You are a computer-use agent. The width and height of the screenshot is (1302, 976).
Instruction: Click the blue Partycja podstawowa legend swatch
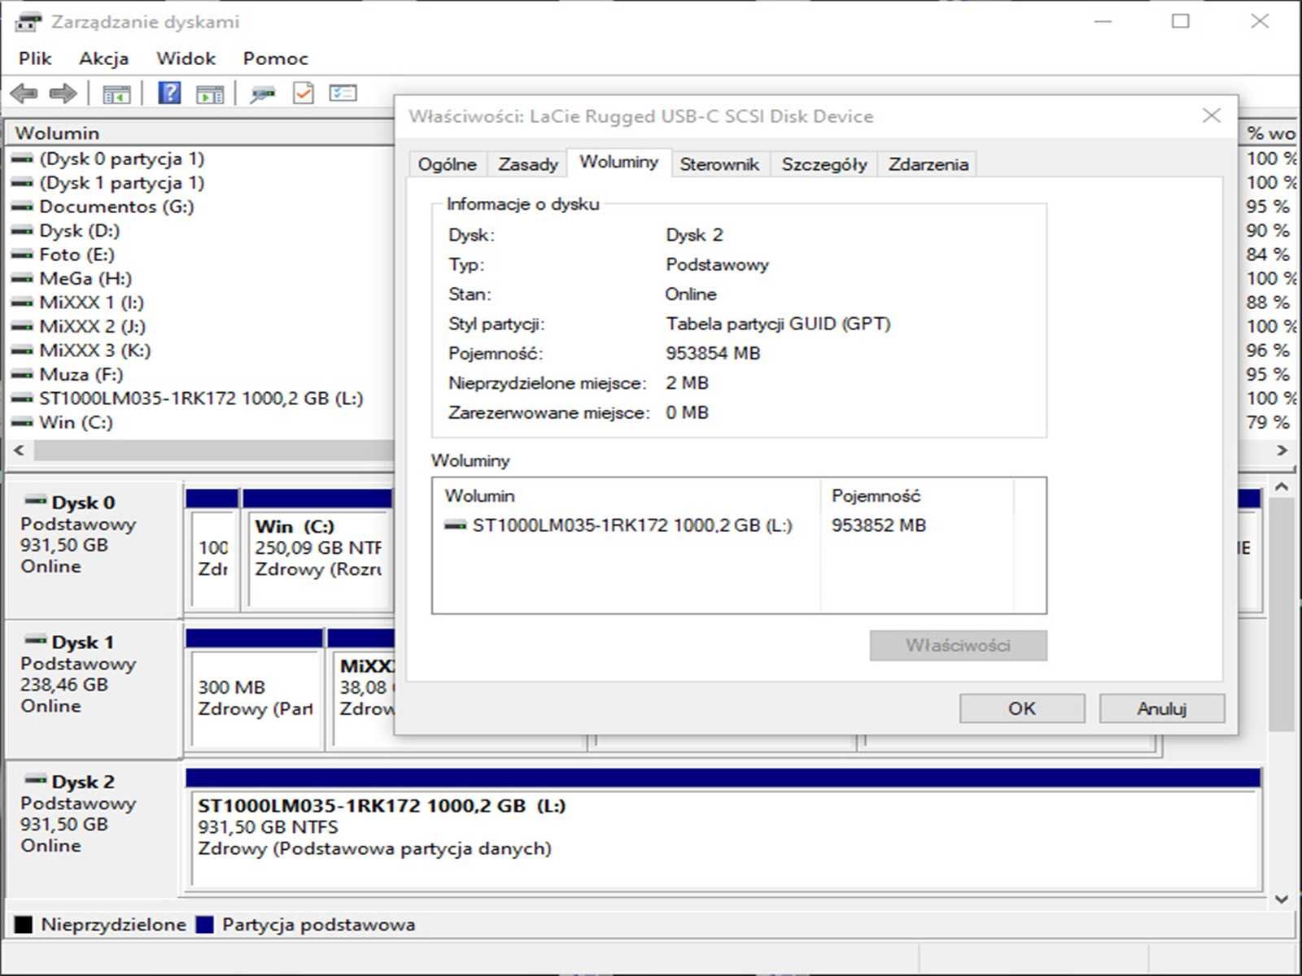click(x=205, y=925)
